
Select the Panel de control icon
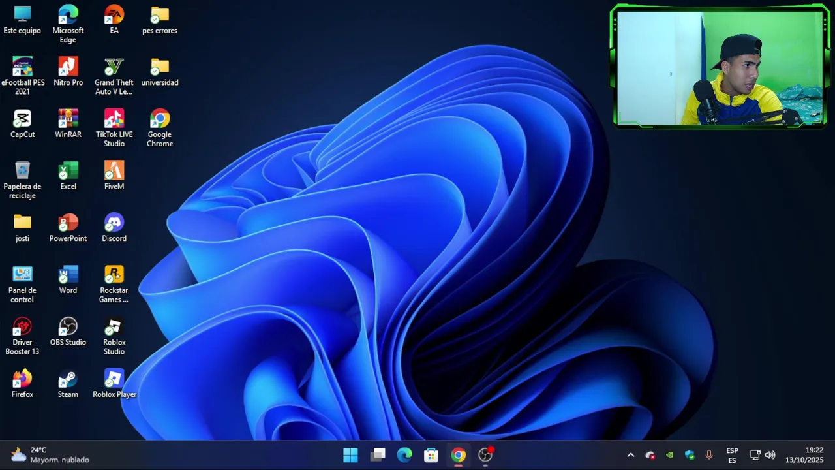click(x=22, y=285)
